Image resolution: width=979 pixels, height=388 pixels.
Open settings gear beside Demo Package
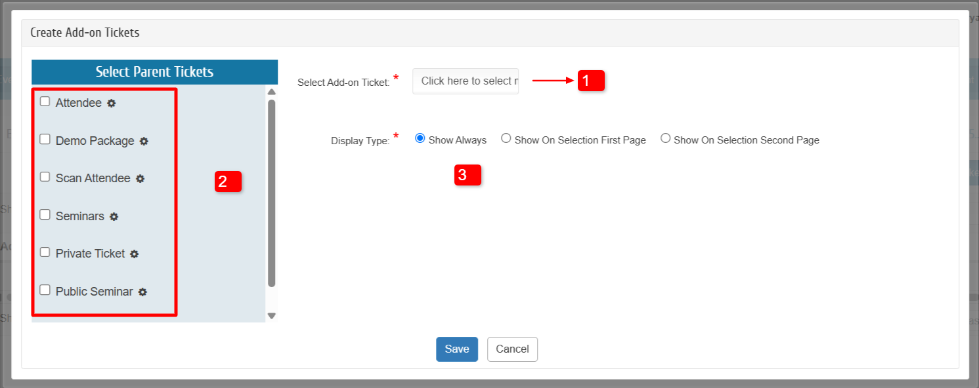(x=144, y=142)
